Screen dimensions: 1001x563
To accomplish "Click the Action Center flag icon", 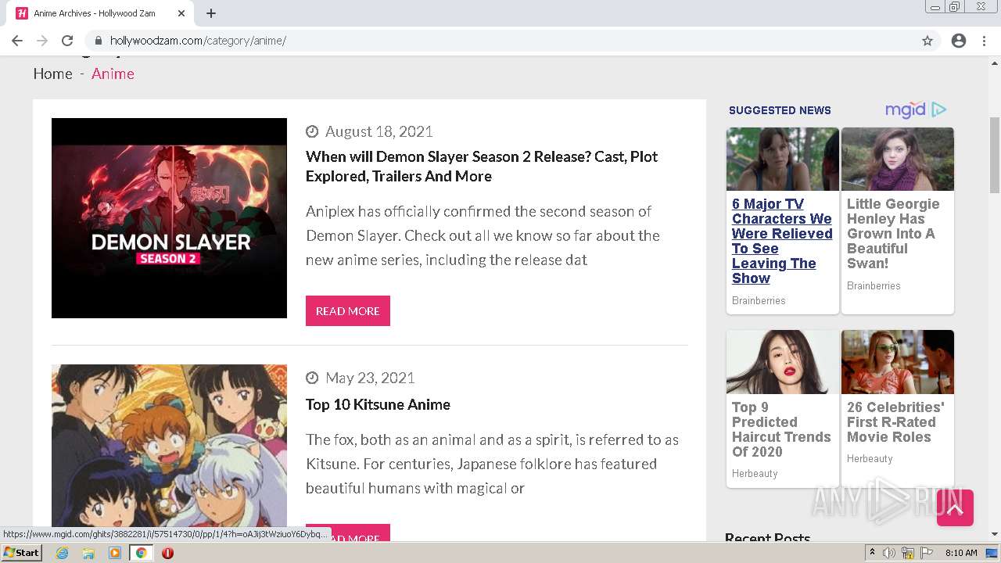I will (927, 553).
